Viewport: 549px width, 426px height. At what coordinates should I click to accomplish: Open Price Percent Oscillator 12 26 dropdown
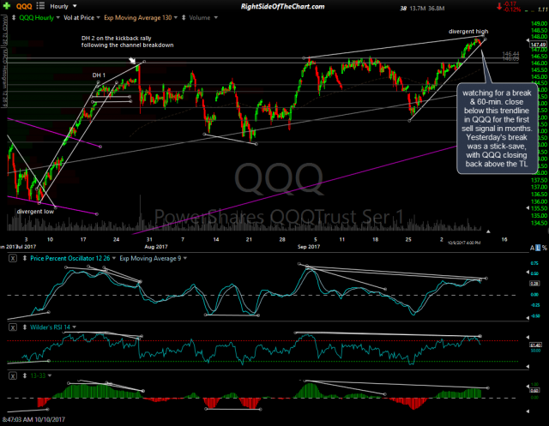[114, 259]
